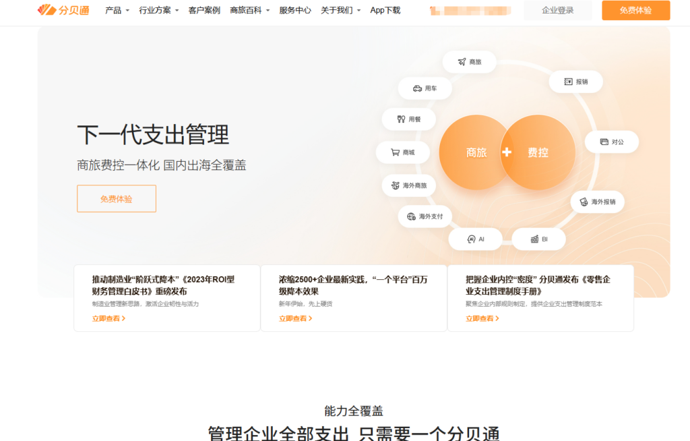The height and width of the screenshot is (441, 690).
Task: Click the AI feature icon
Action: click(x=476, y=239)
